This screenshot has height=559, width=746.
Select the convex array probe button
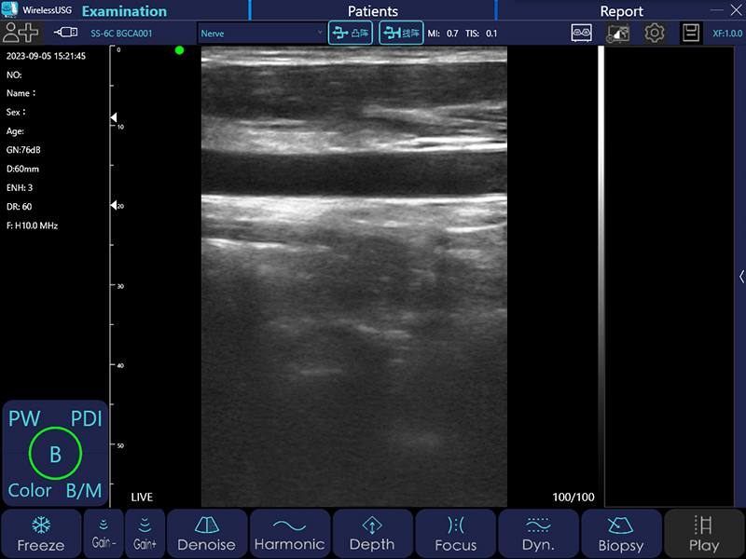coord(351,34)
